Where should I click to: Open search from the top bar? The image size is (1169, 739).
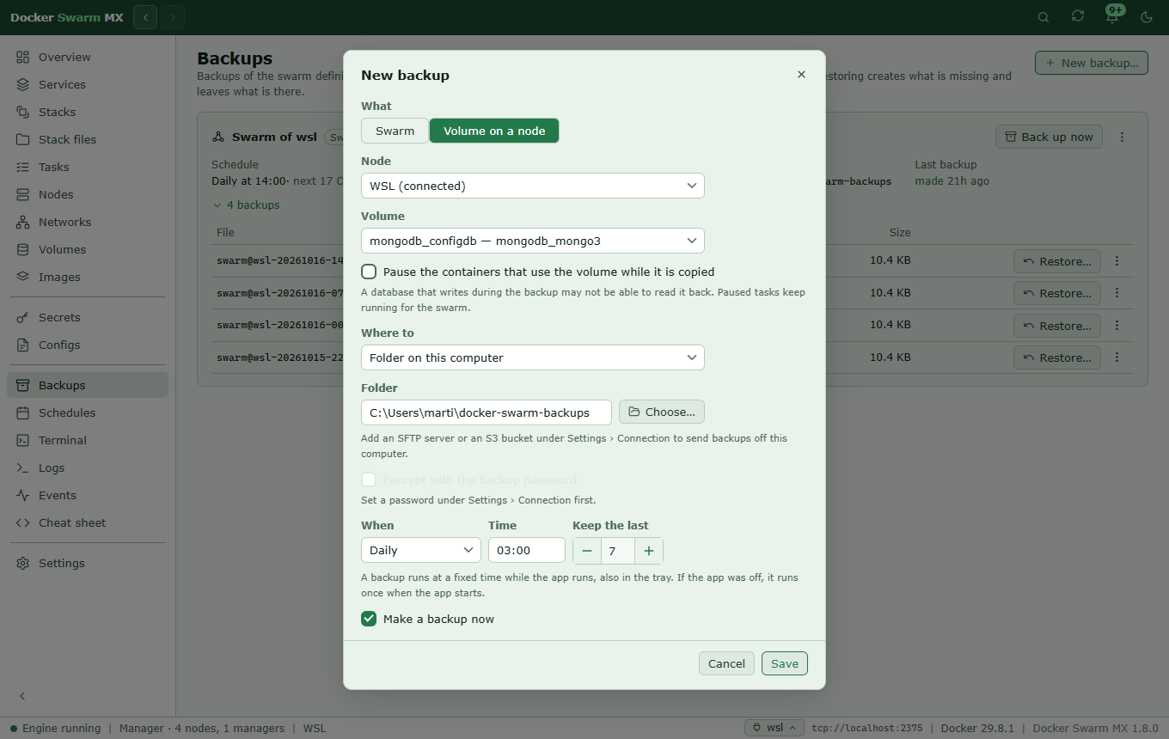point(1044,17)
